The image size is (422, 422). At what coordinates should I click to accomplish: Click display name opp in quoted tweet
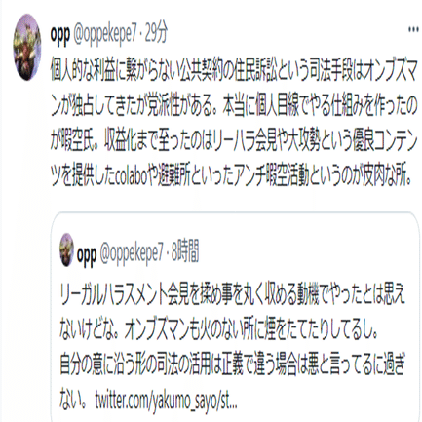(87, 254)
